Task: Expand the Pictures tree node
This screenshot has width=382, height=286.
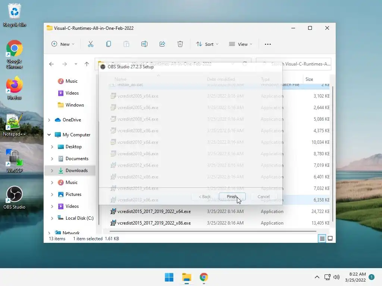Action: tap(52, 194)
